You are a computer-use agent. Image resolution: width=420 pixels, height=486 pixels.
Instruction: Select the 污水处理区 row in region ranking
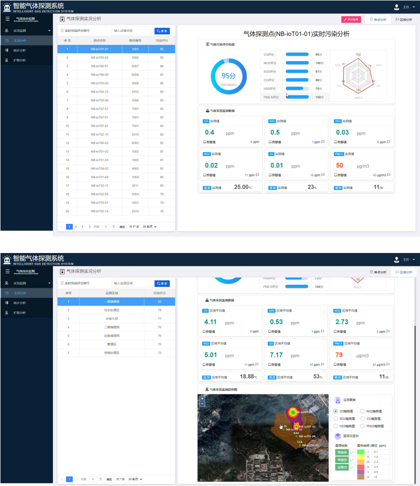(116, 310)
